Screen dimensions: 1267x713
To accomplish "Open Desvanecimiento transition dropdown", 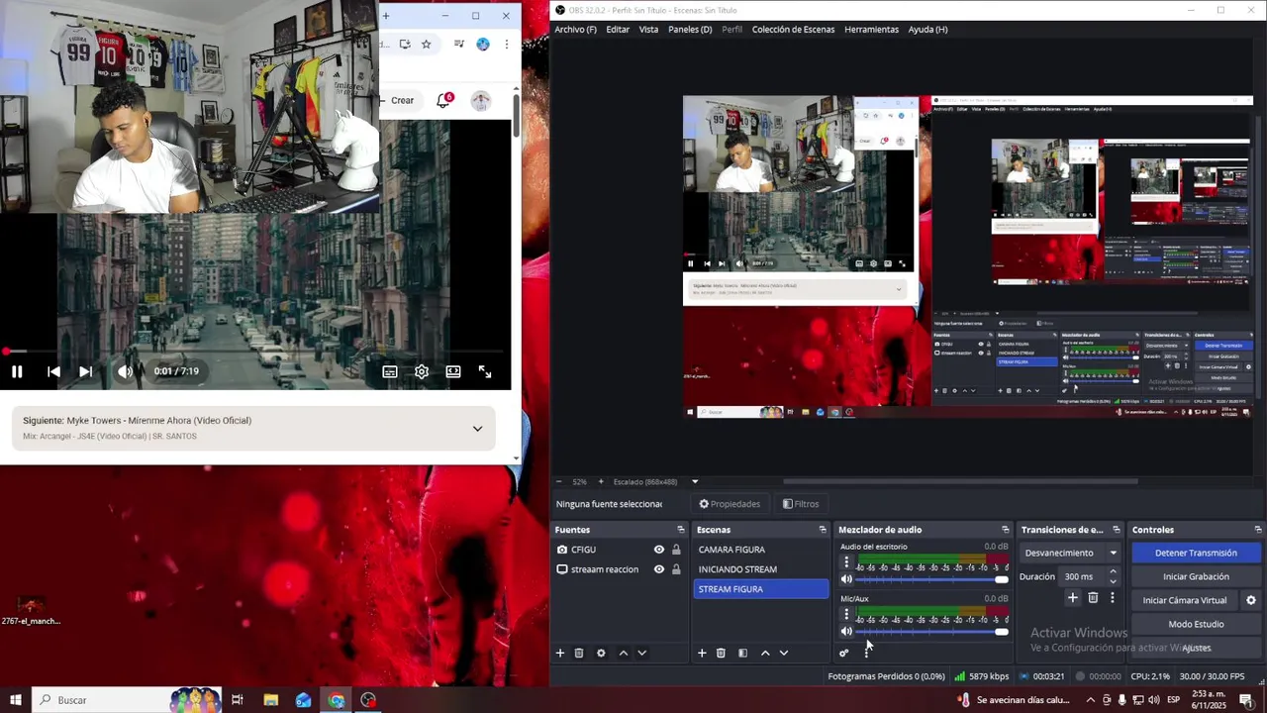I will [x=1071, y=553].
